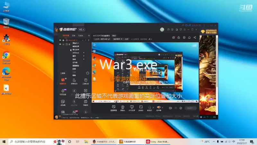Click the wrench icon in outer window title bar
The width and height of the screenshot is (257, 145).
click(183, 25)
